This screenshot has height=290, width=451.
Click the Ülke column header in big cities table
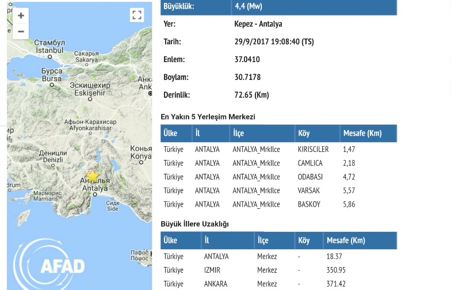coord(170,241)
